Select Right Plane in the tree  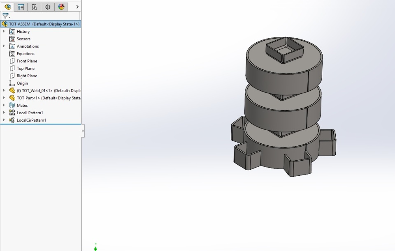tap(27, 76)
